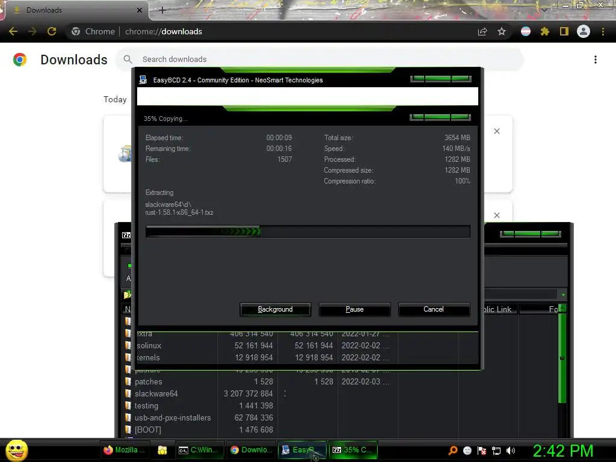Select the solinux folder row
Screen dimensions: 616x462
(262, 346)
